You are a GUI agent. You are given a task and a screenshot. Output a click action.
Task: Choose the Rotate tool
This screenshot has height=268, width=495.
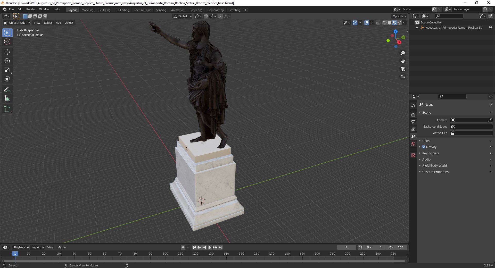[x=7, y=61]
